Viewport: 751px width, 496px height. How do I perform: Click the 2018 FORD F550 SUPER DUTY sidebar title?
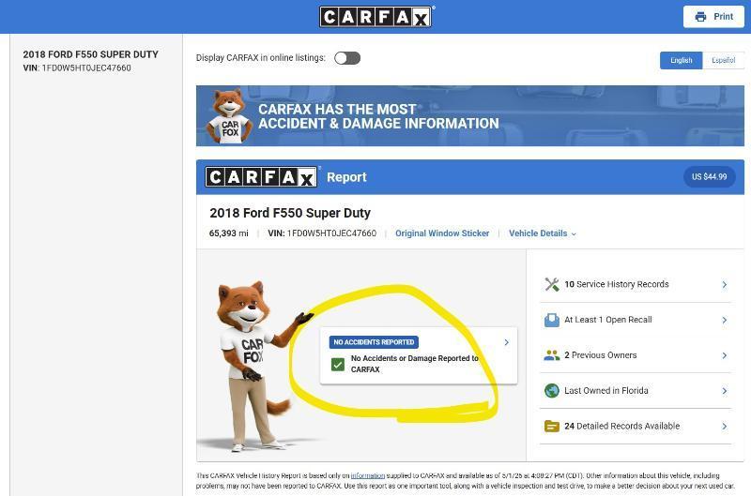pyautogui.click(x=90, y=54)
